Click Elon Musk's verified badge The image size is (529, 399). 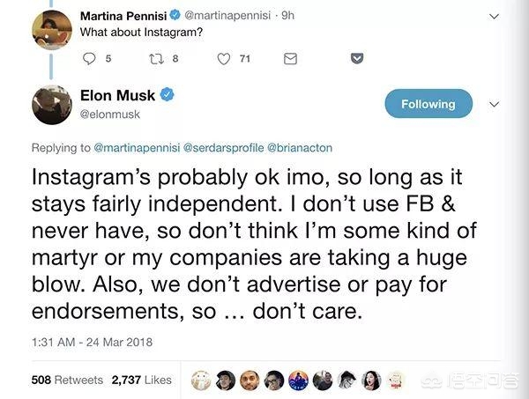(x=167, y=95)
